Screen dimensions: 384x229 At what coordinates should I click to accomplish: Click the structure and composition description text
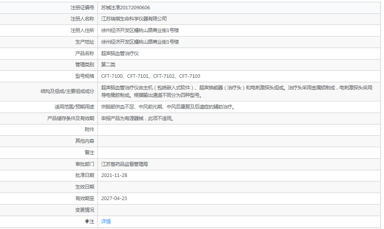coord(237,92)
